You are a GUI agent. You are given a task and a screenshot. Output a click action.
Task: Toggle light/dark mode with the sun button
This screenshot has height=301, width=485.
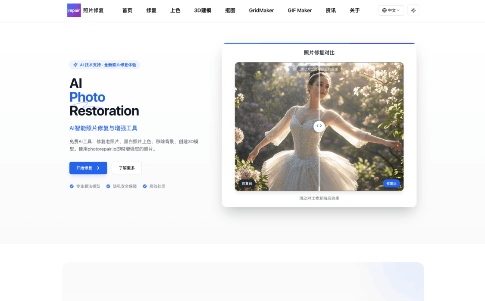[x=413, y=10]
